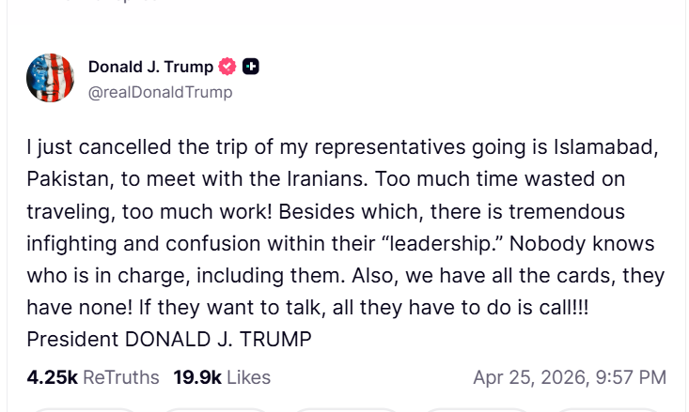Screen dimensions: 689x412
Task: Open the Apr 25, 2026 timestamp
Action: 570,377
